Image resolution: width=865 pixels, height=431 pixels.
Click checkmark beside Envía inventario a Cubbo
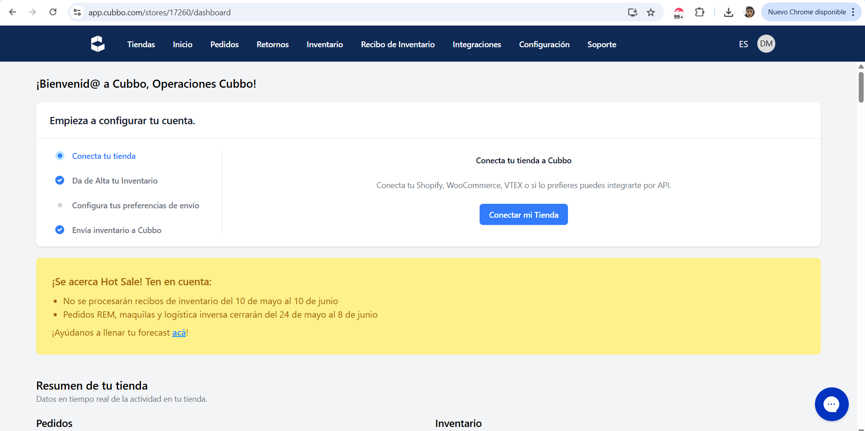(59, 230)
